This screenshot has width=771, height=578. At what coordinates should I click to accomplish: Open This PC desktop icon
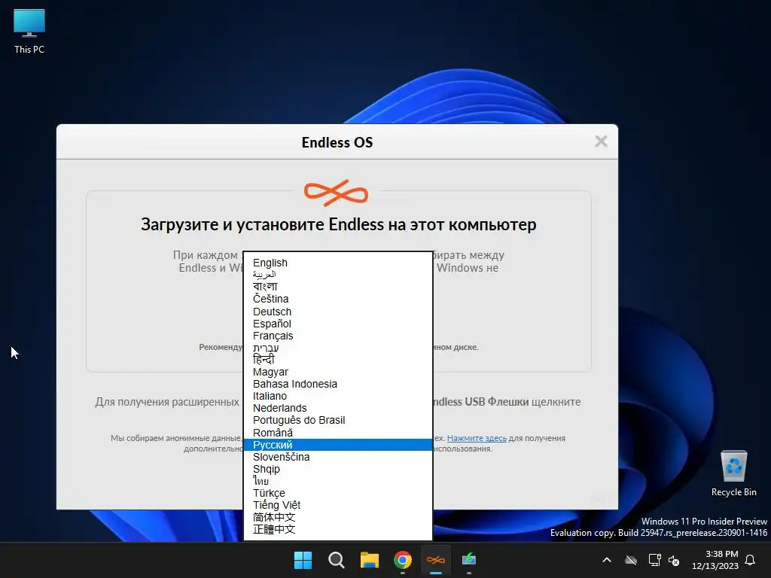tap(29, 30)
